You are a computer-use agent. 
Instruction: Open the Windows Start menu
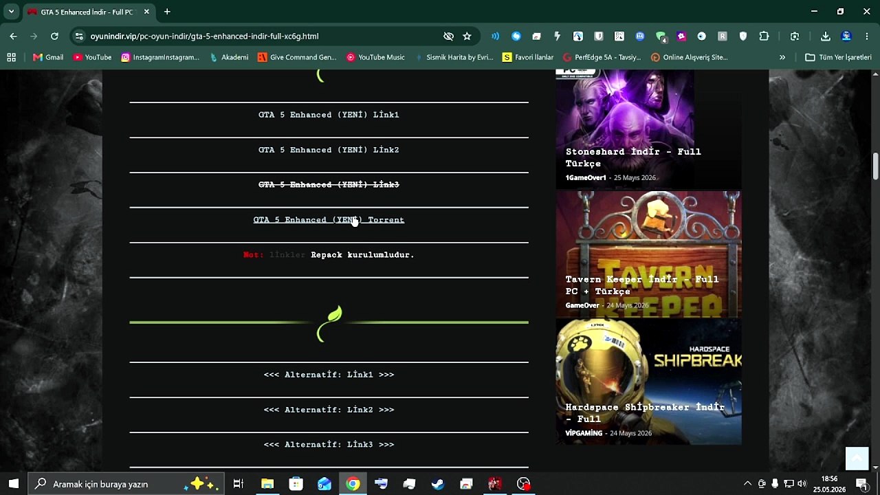click(14, 484)
